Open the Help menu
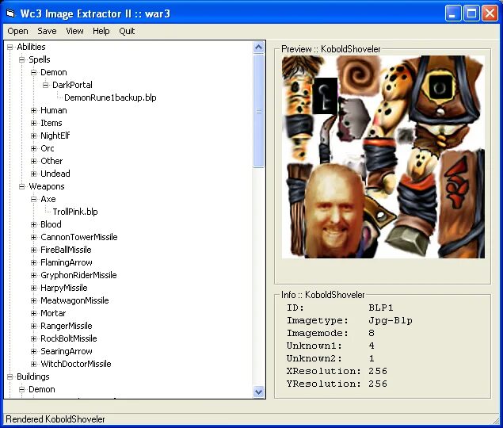The image size is (503, 428). (101, 31)
